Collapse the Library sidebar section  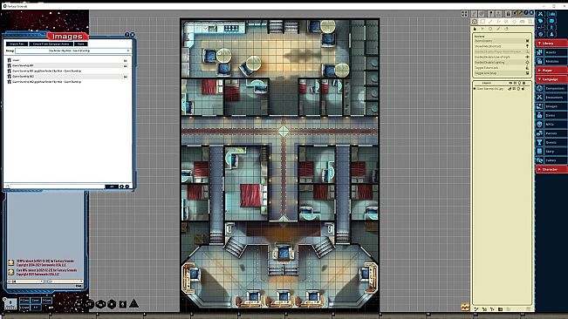pyautogui.click(x=551, y=44)
